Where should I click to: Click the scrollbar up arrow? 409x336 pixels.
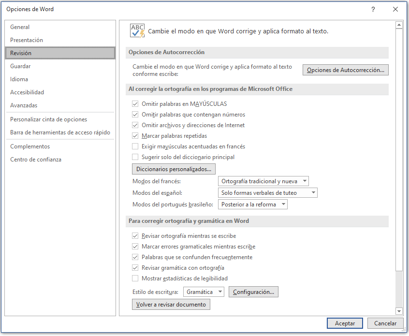(x=399, y=25)
